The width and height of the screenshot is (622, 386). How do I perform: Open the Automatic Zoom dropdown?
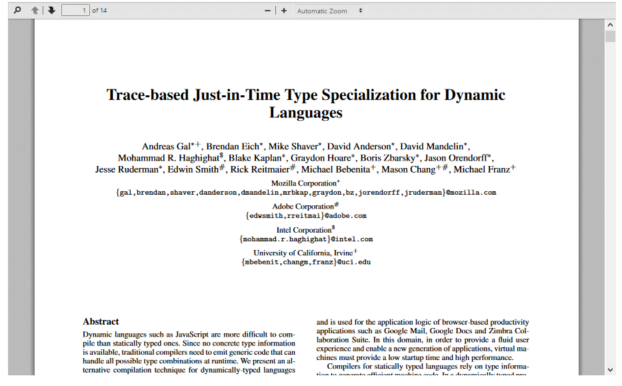[329, 11]
